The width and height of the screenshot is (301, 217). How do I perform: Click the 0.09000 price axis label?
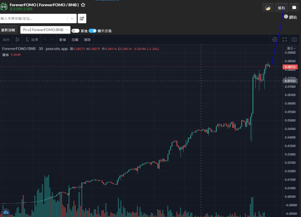click(290, 53)
